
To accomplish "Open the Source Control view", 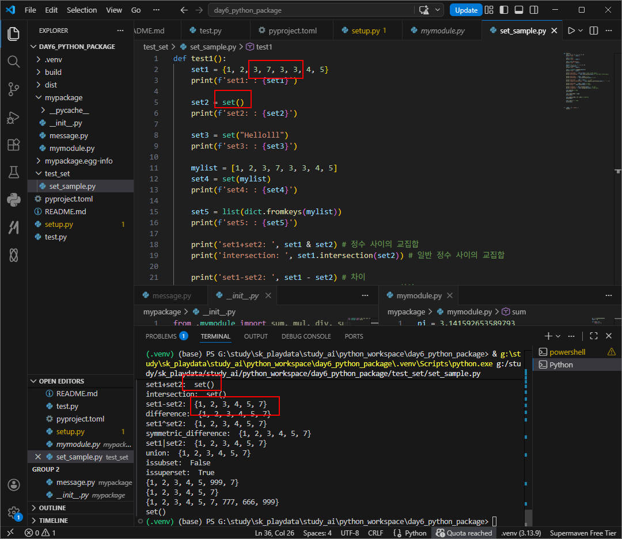I will [13, 89].
